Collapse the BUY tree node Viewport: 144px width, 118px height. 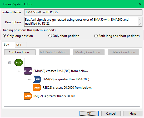(9, 63)
